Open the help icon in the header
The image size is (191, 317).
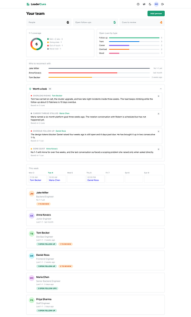pyautogui.click(x=138, y=4)
